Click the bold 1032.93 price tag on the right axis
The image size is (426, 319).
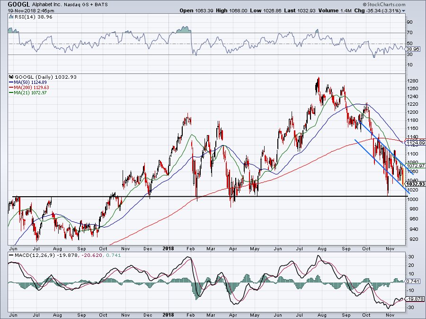[416, 184]
